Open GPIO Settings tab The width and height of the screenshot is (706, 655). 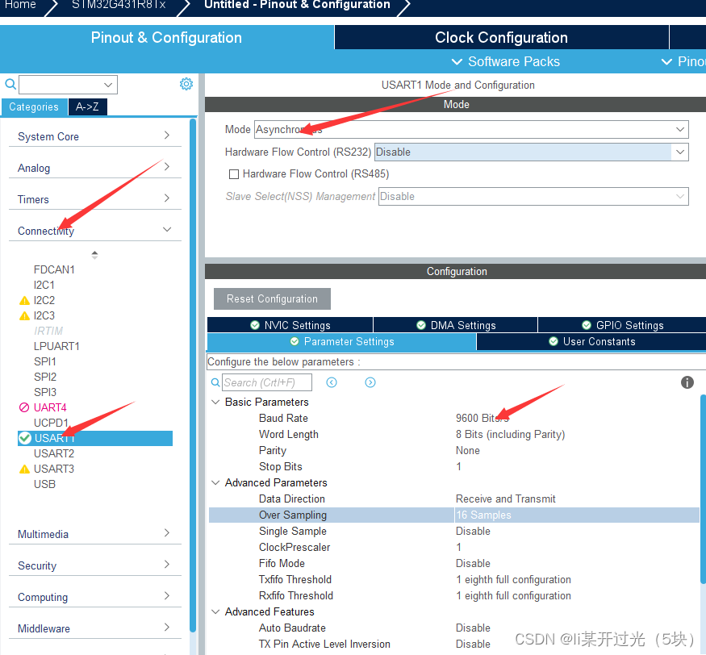[x=622, y=325]
